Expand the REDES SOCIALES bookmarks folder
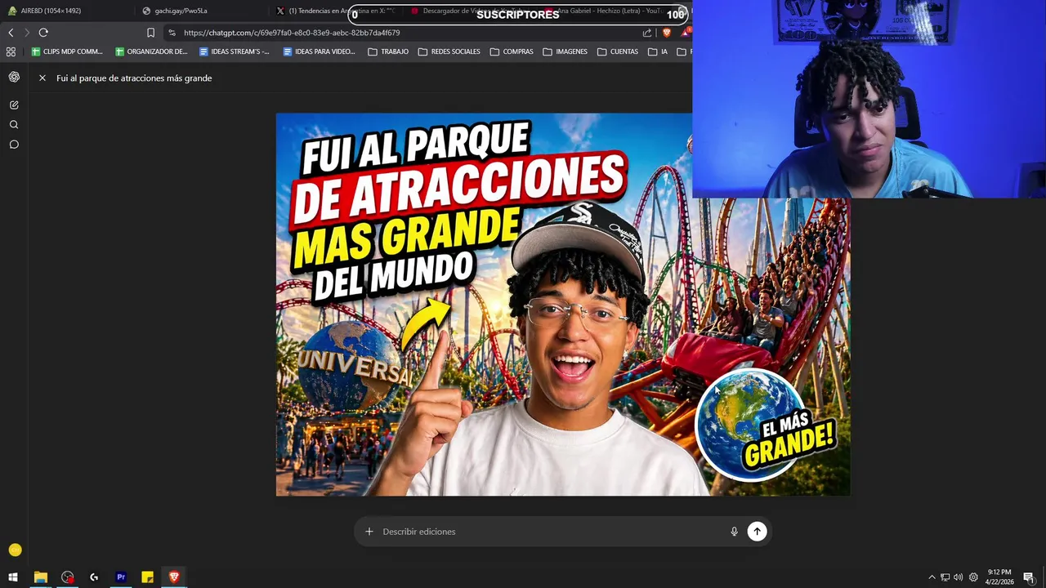This screenshot has width=1046, height=588. [449, 51]
